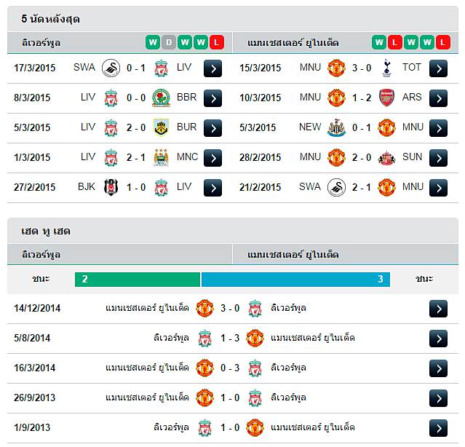Click Burnley crest next to BUR
465x447 pixels.
click(x=161, y=127)
